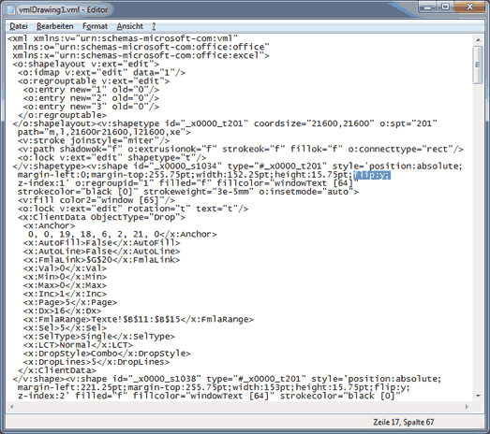This screenshot has width=490, height=434.
Task: Click the horizontal scrollbar right arrow
Action: pos(467,407)
